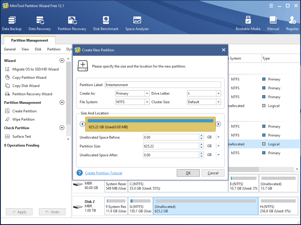
Task: Start the Copy Disk Wizard
Action: [x=22, y=86]
